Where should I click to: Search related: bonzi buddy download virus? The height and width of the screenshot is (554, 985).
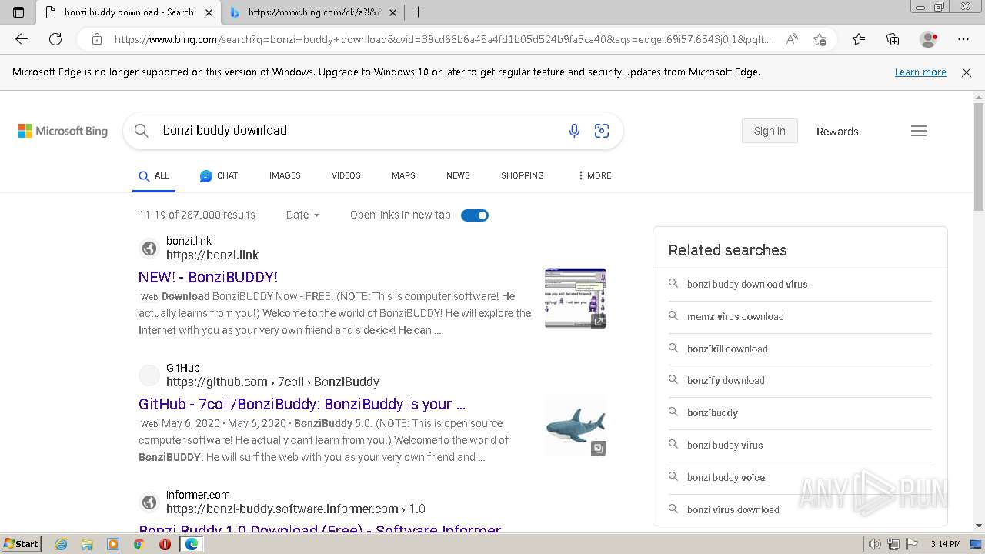[x=747, y=284]
